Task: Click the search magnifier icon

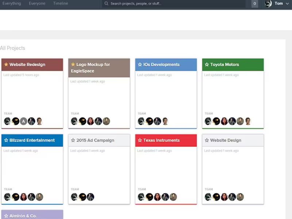Action: 106,3
